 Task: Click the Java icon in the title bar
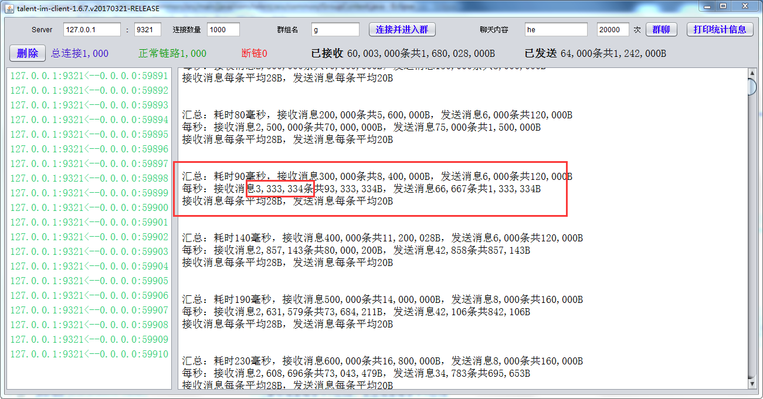point(9,8)
